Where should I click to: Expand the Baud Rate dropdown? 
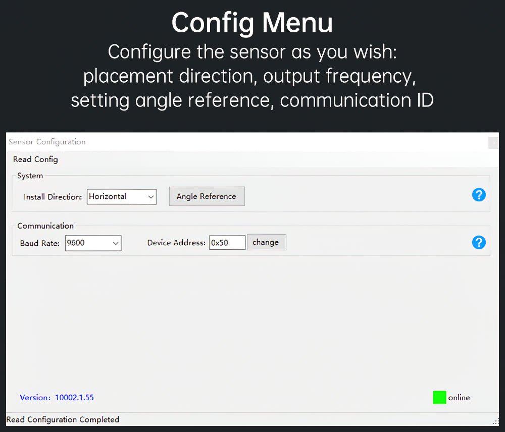116,243
